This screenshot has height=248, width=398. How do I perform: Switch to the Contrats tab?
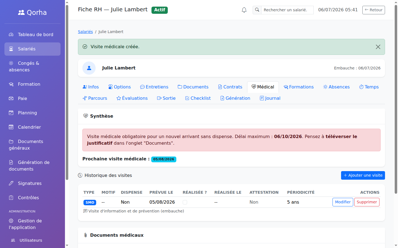(x=230, y=87)
